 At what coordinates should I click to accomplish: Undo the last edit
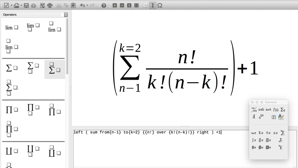[82, 5]
